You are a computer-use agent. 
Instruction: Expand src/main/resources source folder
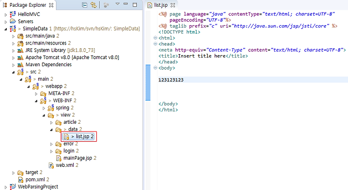click(14, 44)
